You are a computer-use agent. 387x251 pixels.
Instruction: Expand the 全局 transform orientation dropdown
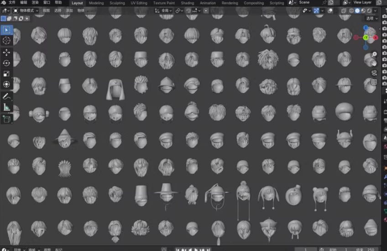[163, 11]
